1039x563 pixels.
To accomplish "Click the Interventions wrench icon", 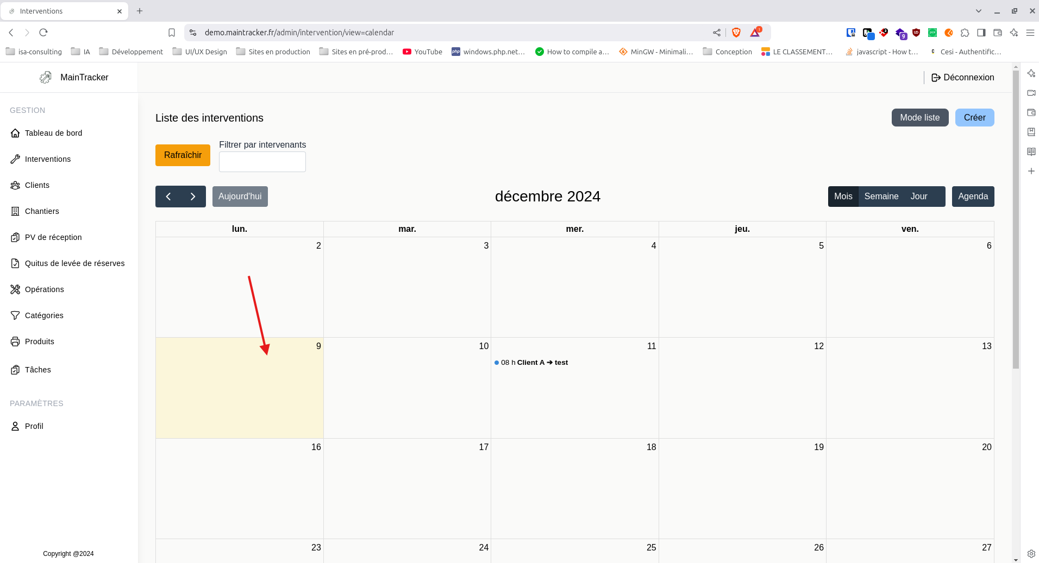I will pos(15,159).
